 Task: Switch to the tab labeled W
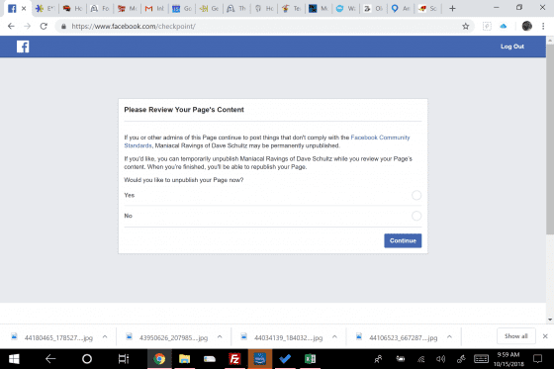point(346,9)
